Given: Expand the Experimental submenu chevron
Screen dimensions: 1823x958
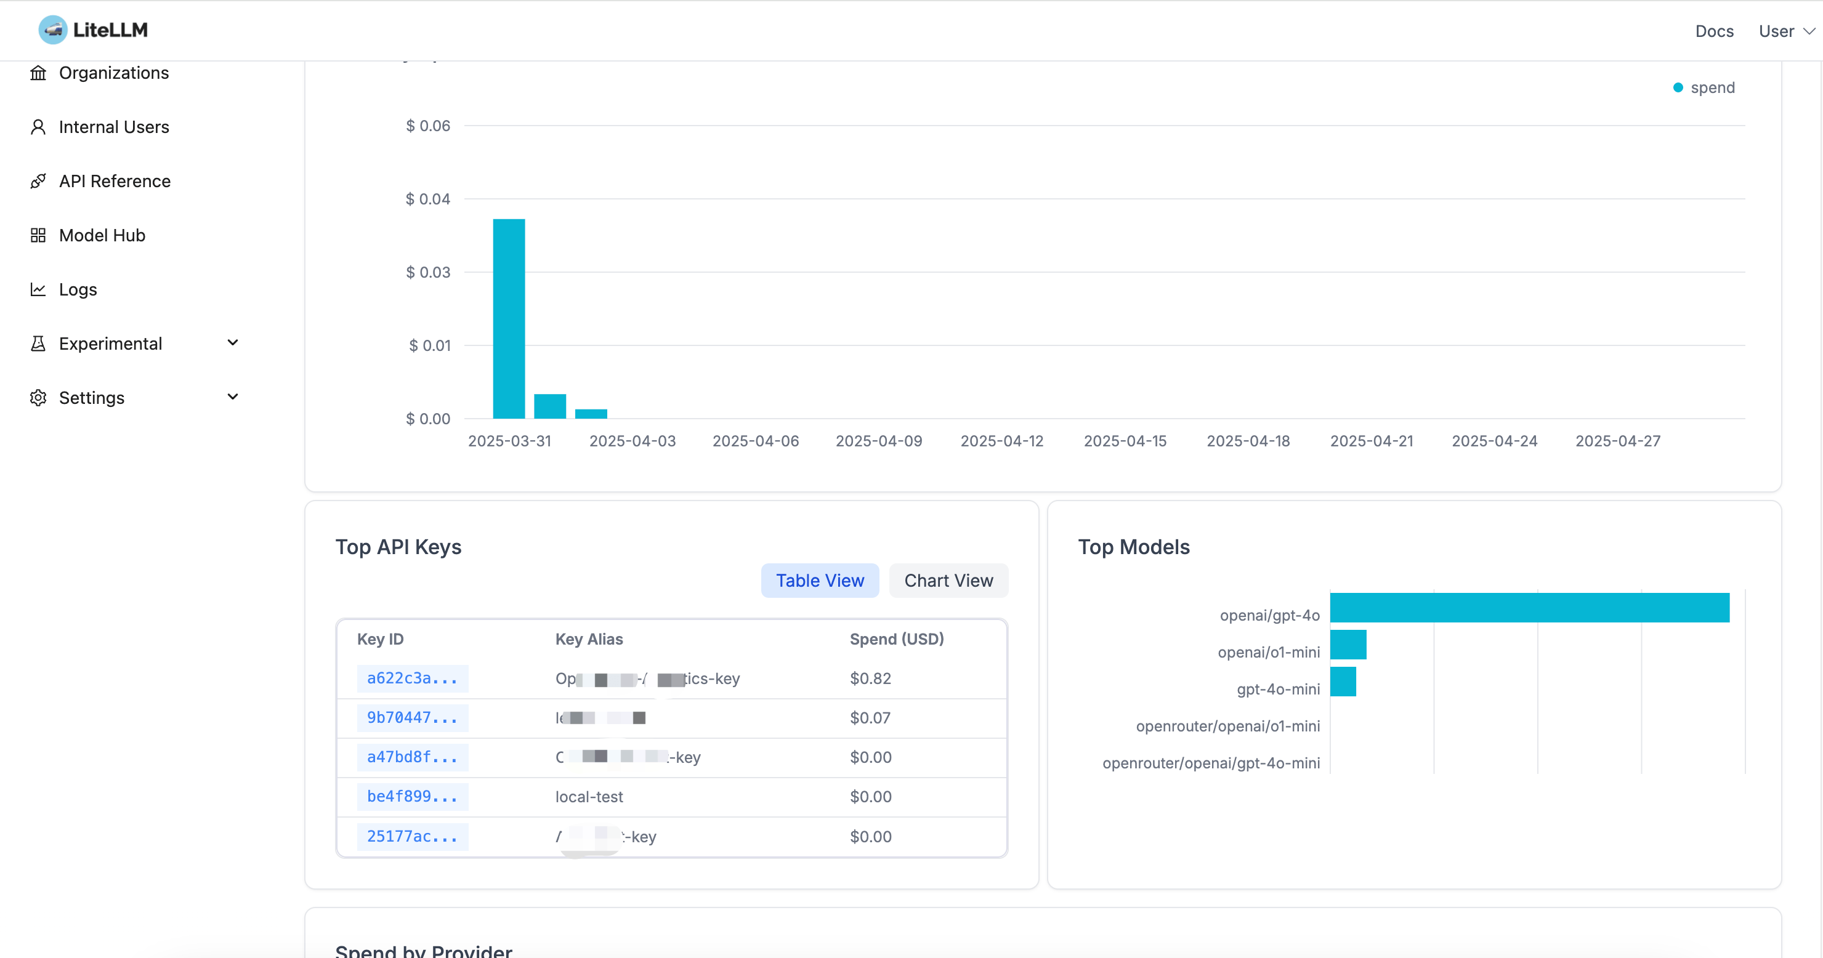Looking at the screenshot, I should [233, 343].
